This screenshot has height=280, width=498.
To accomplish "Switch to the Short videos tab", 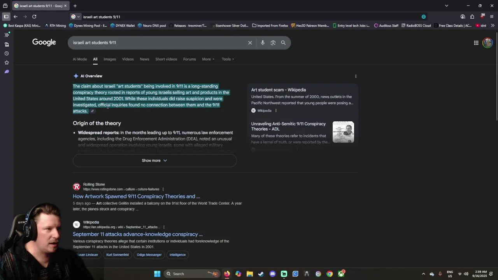I will [166, 59].
